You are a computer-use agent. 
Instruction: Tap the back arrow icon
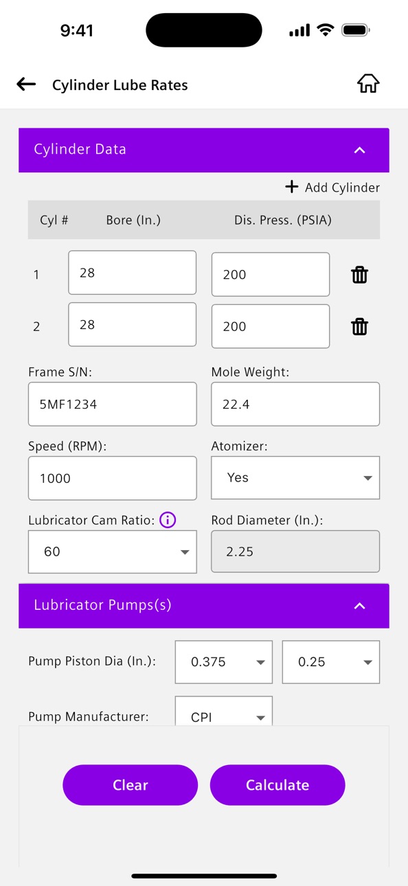tap(26, 84)
